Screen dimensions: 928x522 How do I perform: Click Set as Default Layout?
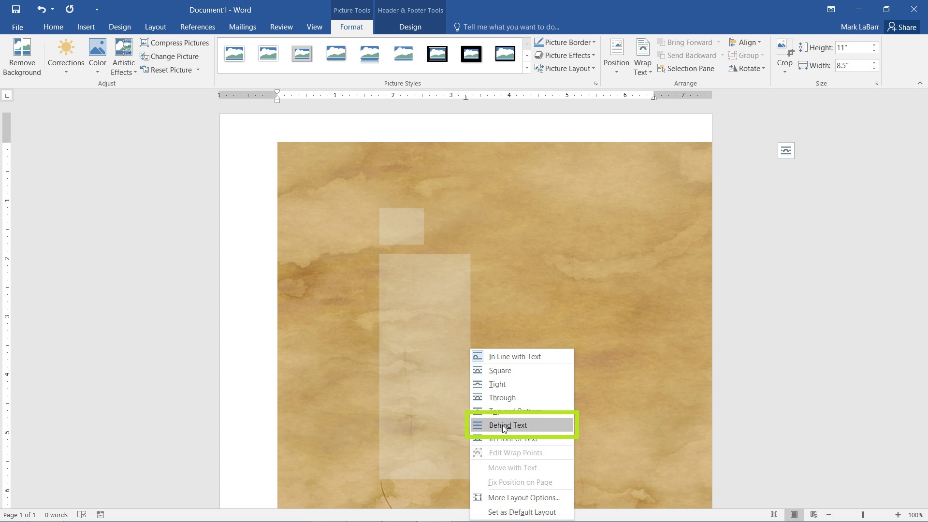pyautogui.click(x=522, y=512)
